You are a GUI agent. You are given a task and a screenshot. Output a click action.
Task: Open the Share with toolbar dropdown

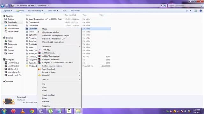tap(53, 11)
